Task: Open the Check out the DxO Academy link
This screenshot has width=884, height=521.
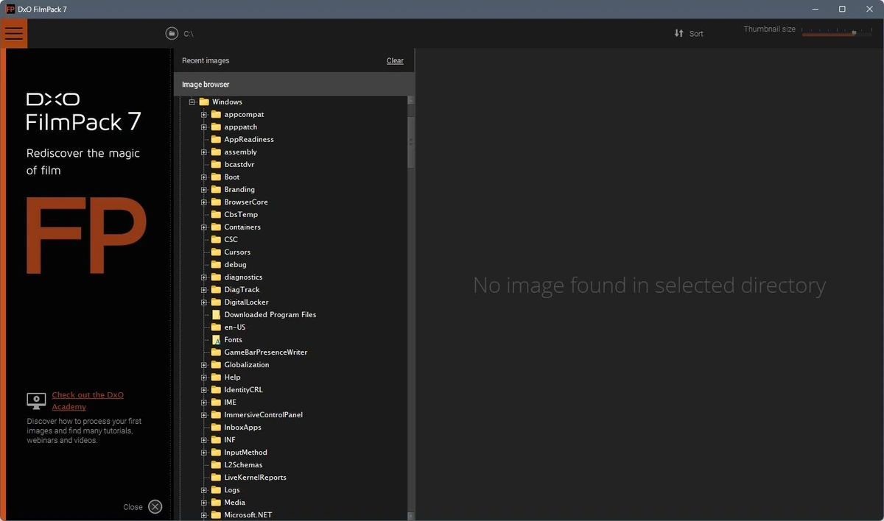Action: (87, 401)
